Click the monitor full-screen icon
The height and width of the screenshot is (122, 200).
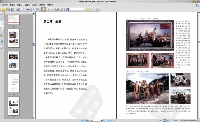(28, 9)
